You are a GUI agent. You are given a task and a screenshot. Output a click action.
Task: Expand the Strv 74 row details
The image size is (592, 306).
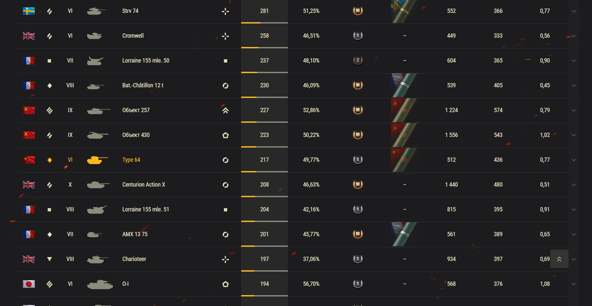(x=574, y=11)
